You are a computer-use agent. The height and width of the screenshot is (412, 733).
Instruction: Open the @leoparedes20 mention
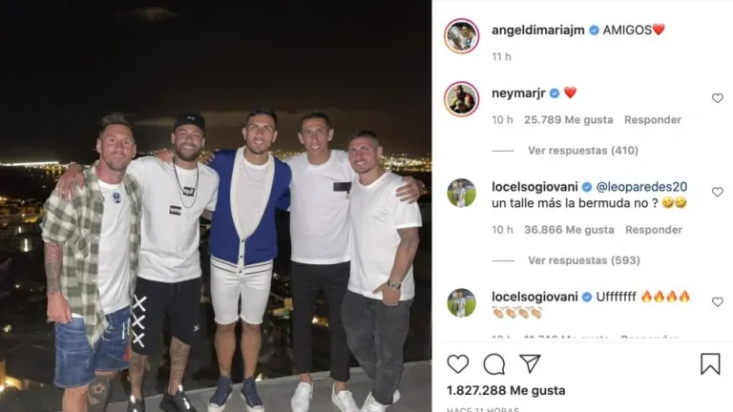click(x=641, y=187)
